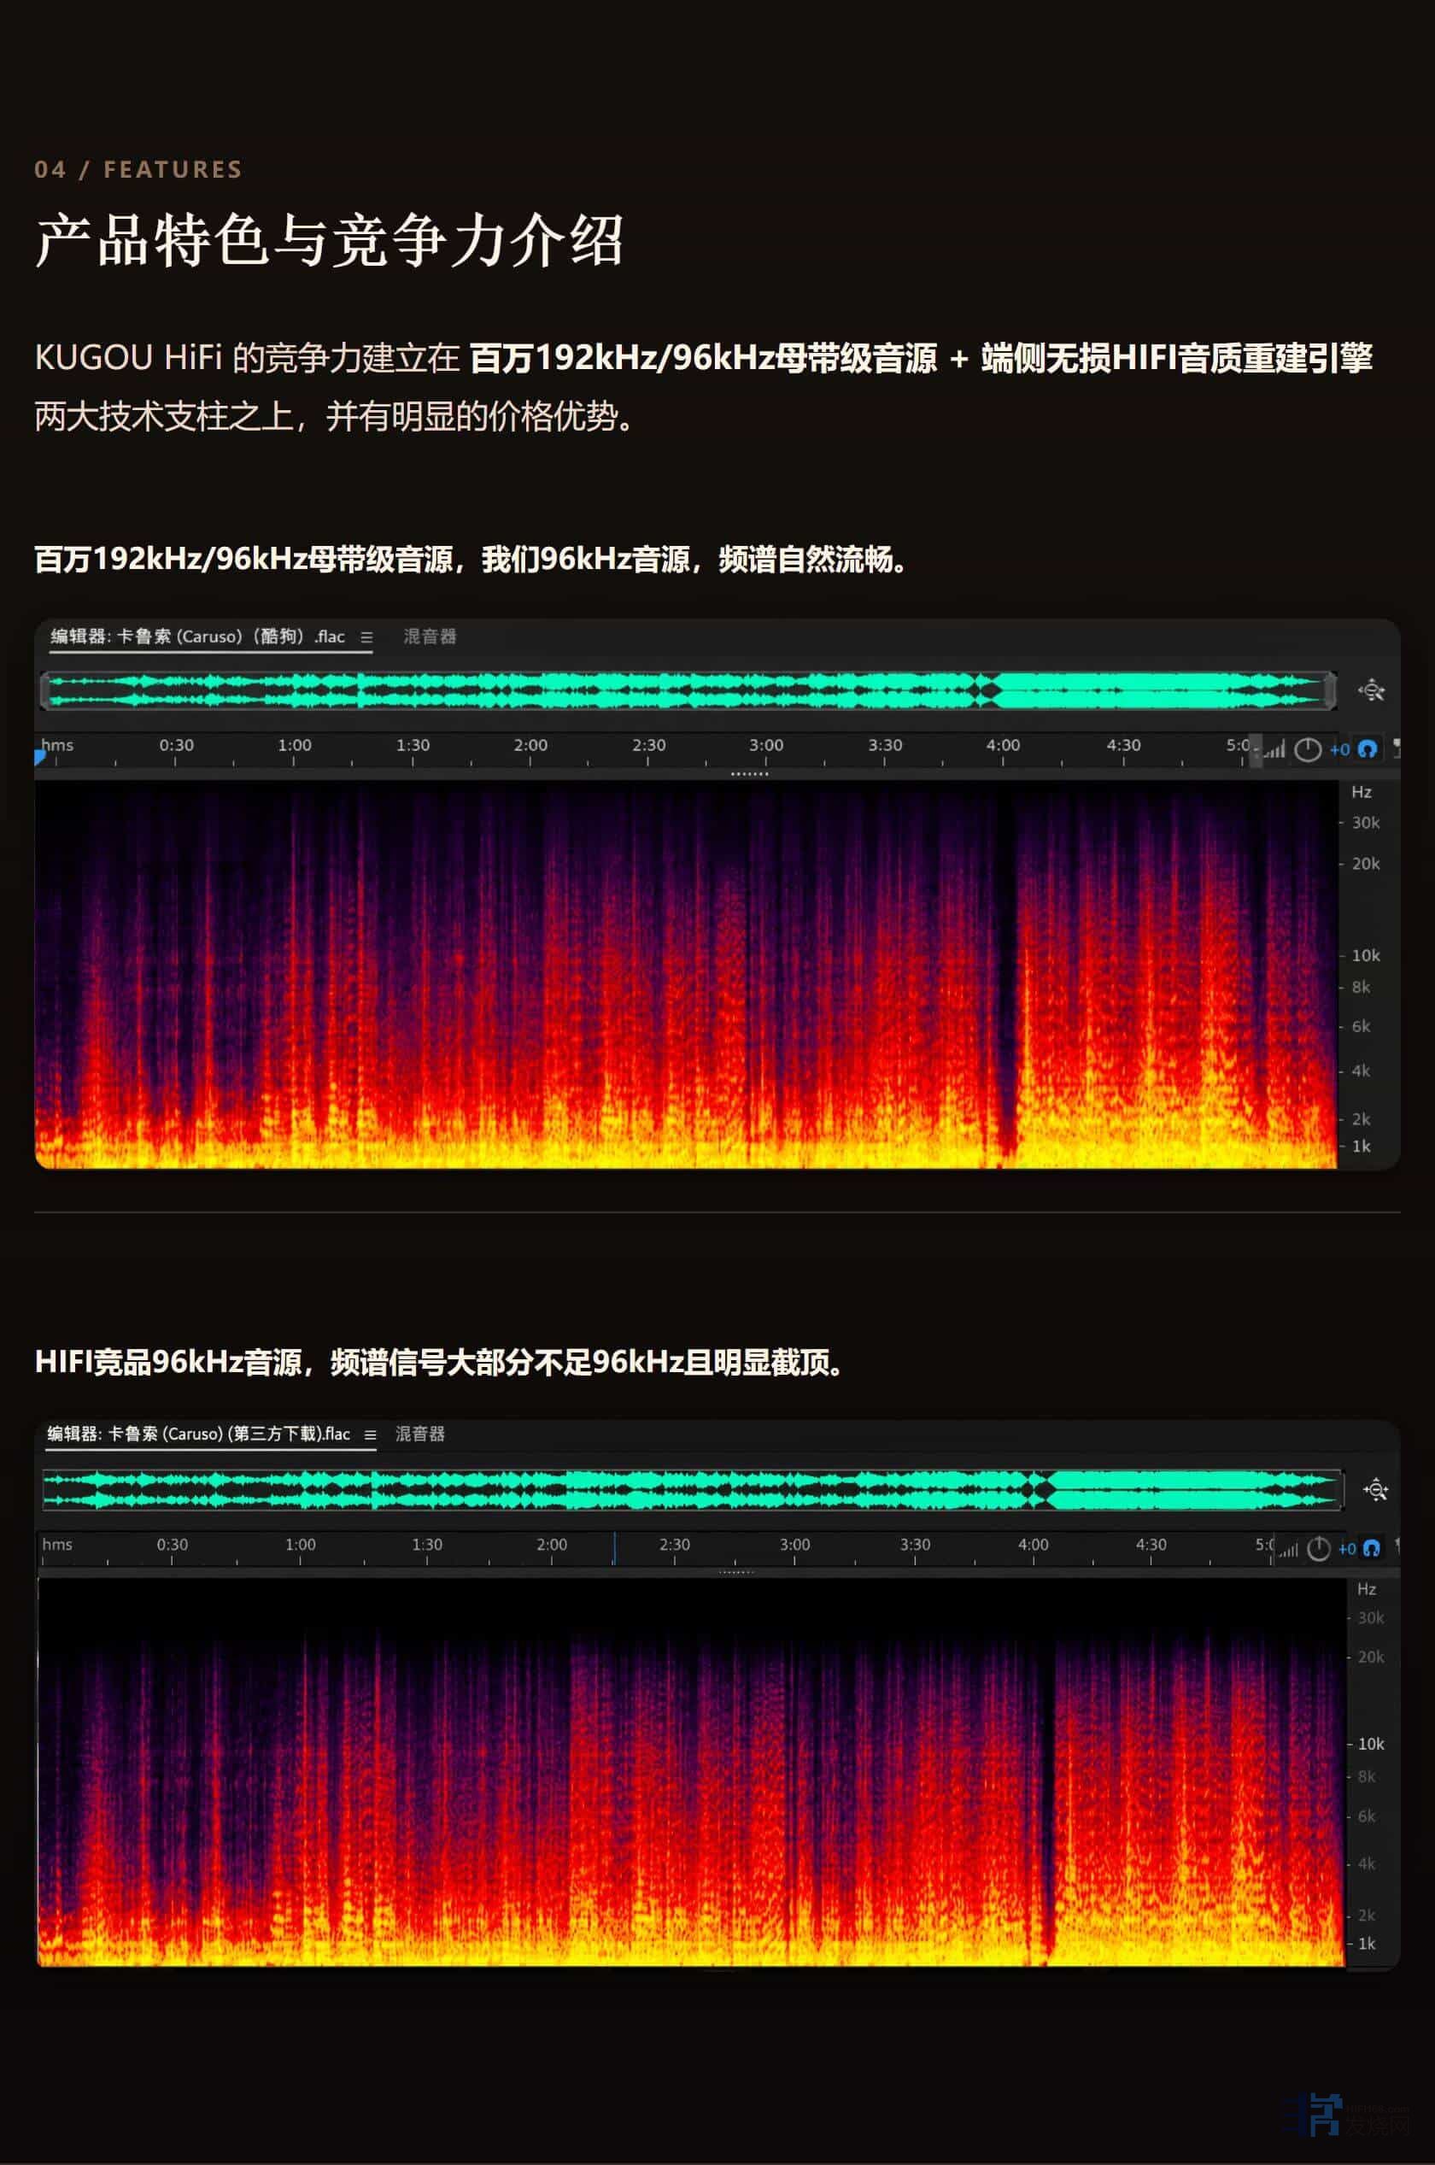1435x2165 pixels.
Task: Click the volume bars icon in 酷狗 editor
Action: 1274,750
